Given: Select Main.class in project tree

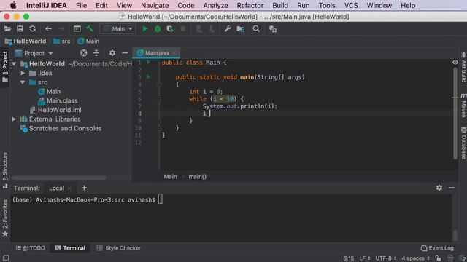Looking at the screenshot, I should coord(58,100).
